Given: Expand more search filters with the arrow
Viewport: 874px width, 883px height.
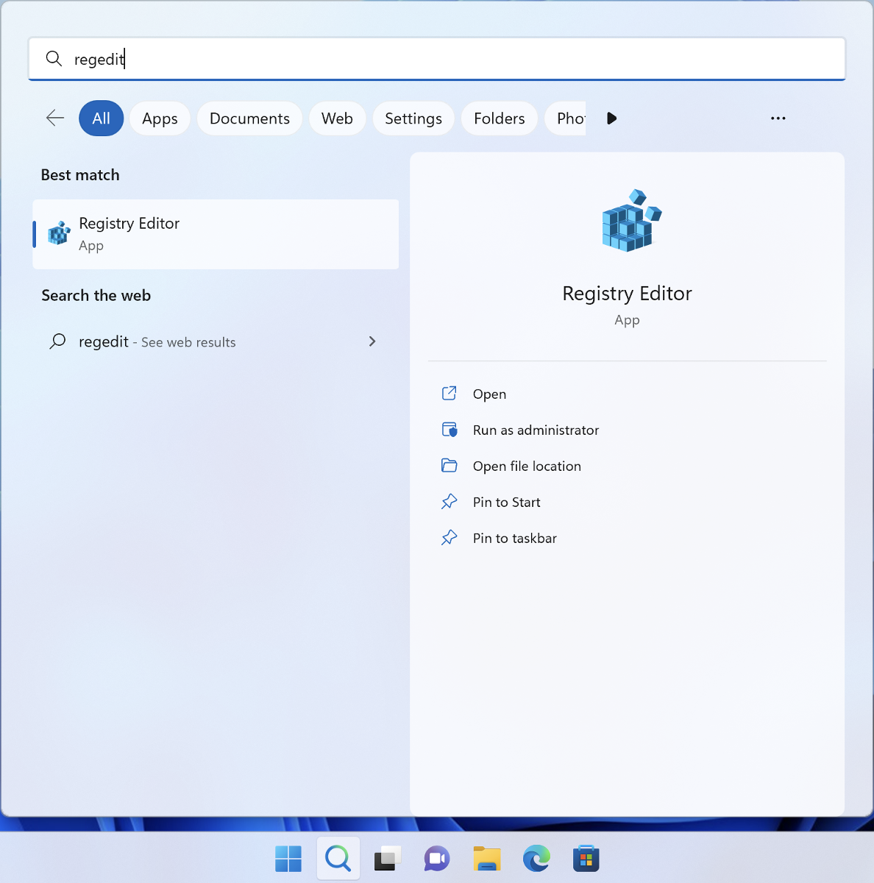Looking at the screenshot, I should pyautogui.click(x=612, y=118).
